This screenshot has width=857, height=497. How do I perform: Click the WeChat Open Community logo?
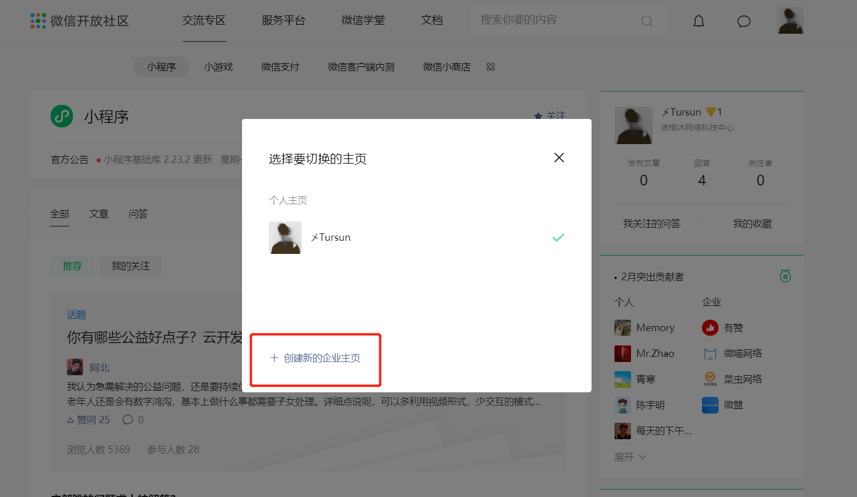click(80, 21)
